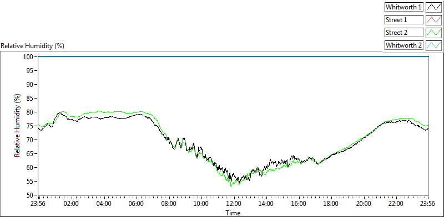Click the 16:00 time axis label
The height and width of the screenshot is (217, 444).
[299, 204]
